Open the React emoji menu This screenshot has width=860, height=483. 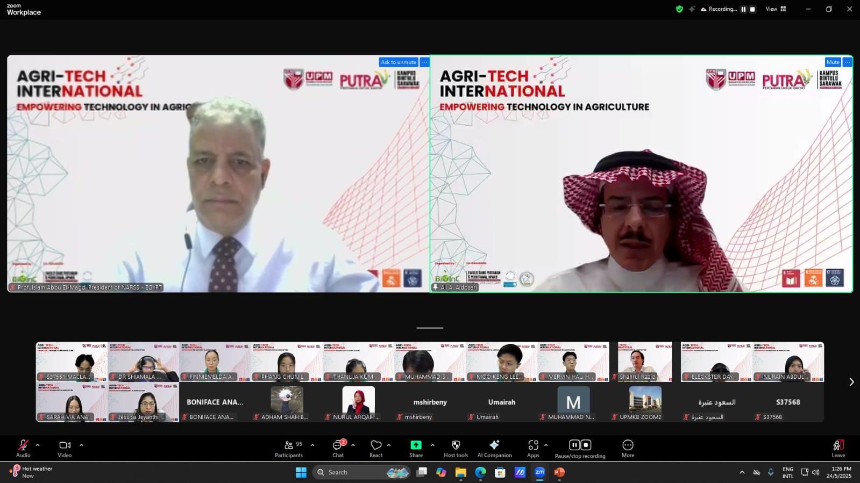(376, 448)
